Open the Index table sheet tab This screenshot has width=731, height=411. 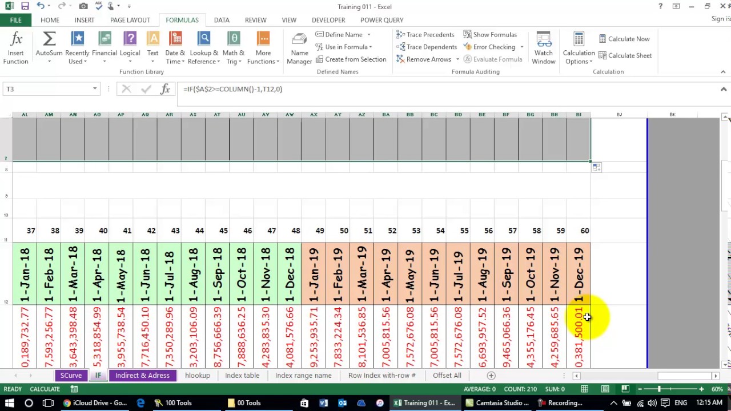coord(242,376)
